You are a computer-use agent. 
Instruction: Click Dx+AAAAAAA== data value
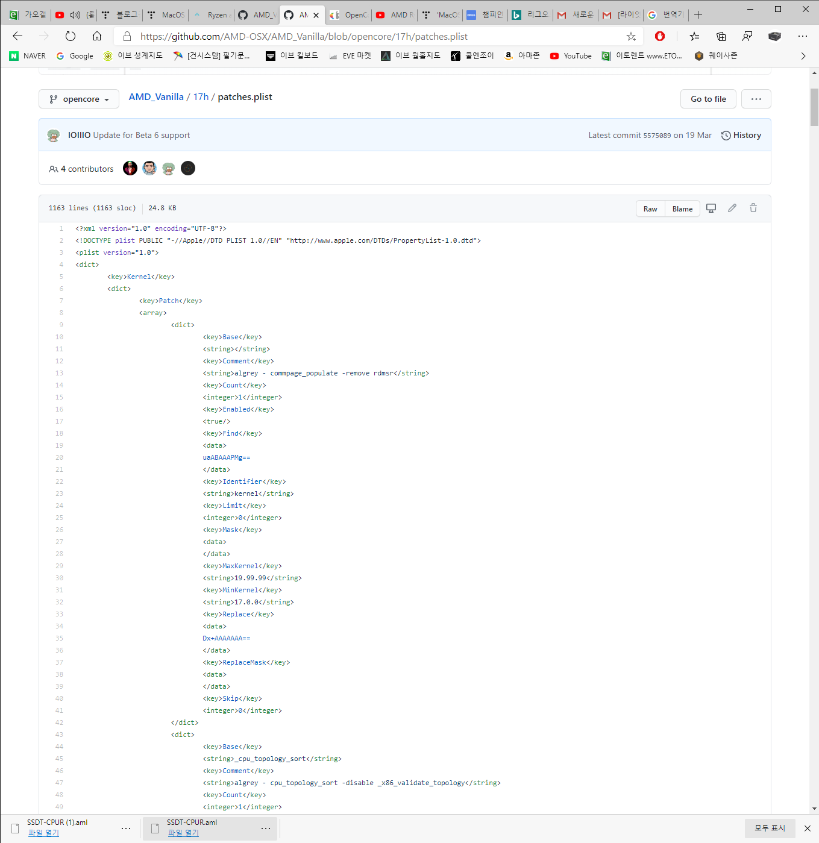227,638
